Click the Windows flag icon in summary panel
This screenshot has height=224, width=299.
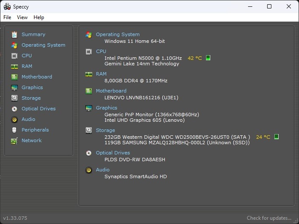tap(89, 34)
